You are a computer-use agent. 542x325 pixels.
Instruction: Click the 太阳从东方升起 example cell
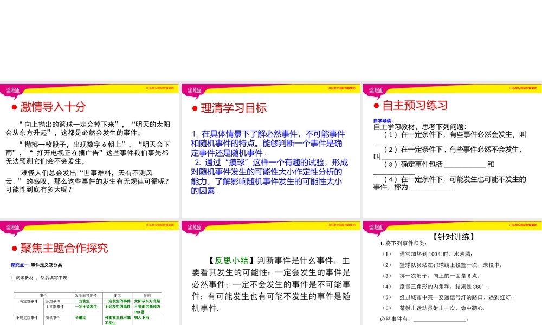(147, 301)
